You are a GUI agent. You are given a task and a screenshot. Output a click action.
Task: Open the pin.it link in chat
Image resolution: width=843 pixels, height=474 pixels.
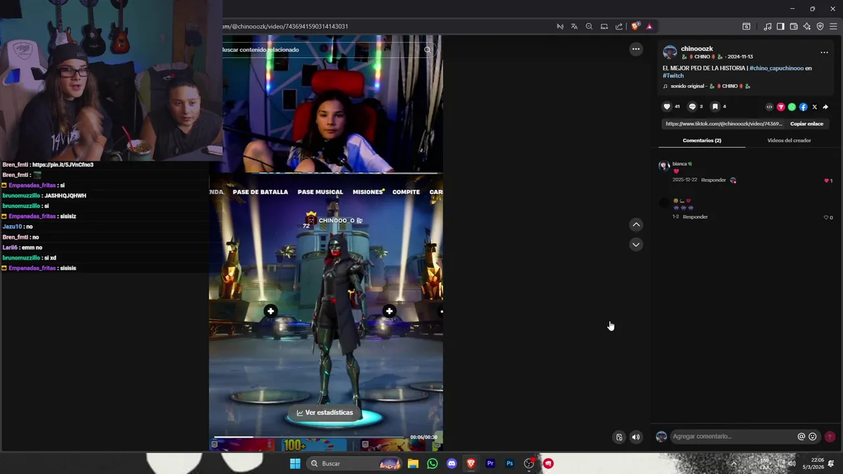pyautogui.click(x=63, y=165)
